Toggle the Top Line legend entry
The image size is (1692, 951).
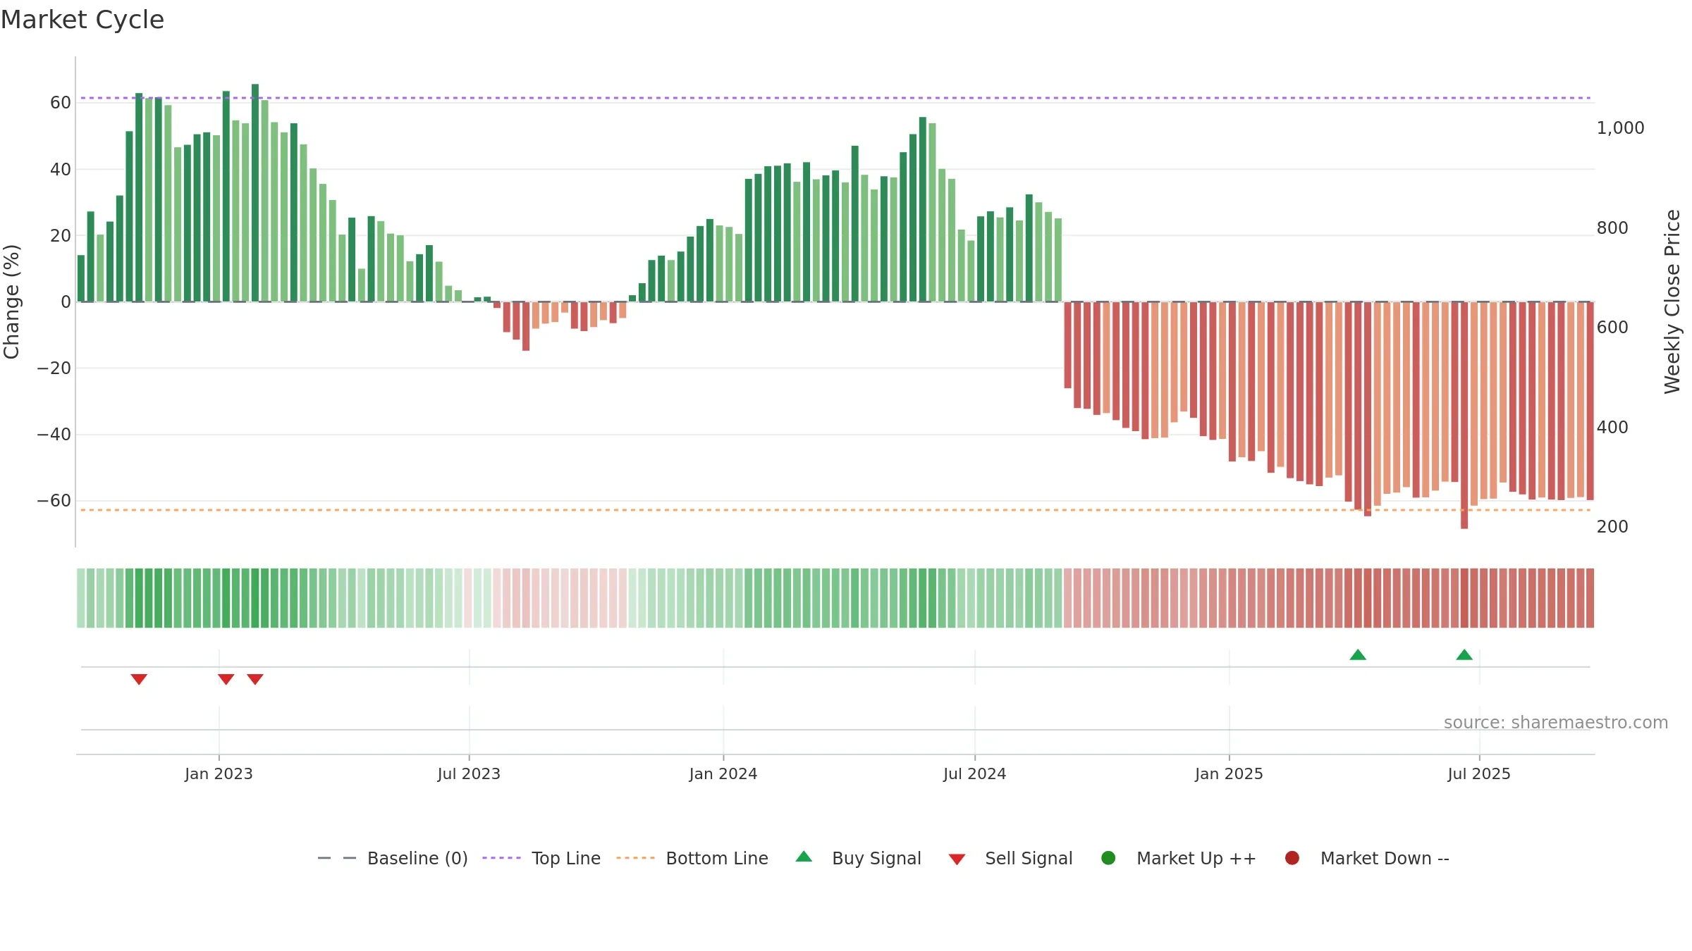point(541,858)
